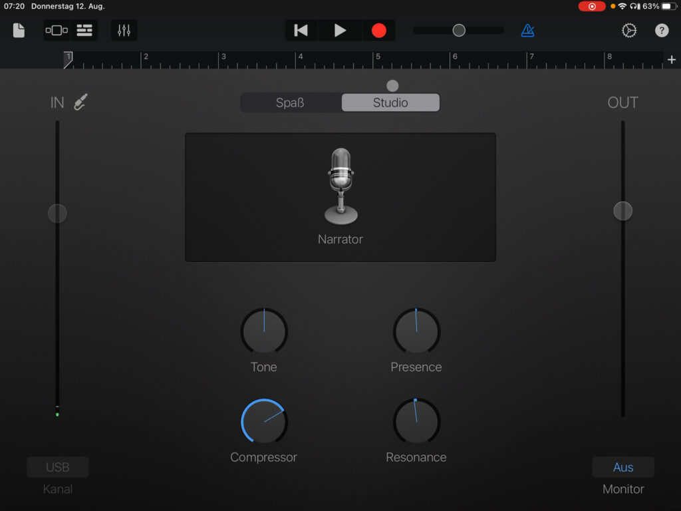Tap the USB channel button
Image resolution: width=681 pixels, height=511 pixels.
(x=58, y=467)
